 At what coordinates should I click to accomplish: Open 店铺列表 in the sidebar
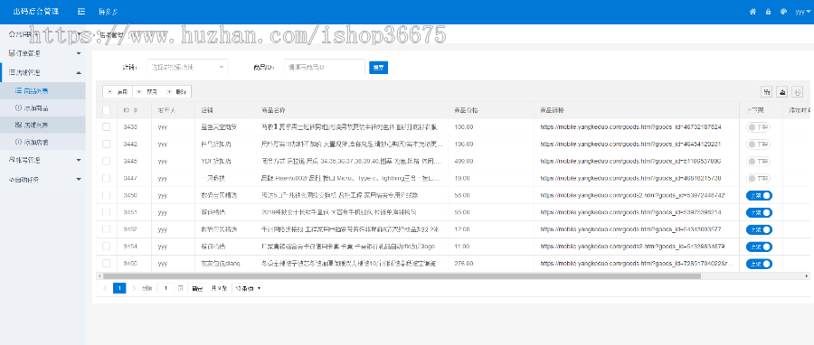point(43,125)
